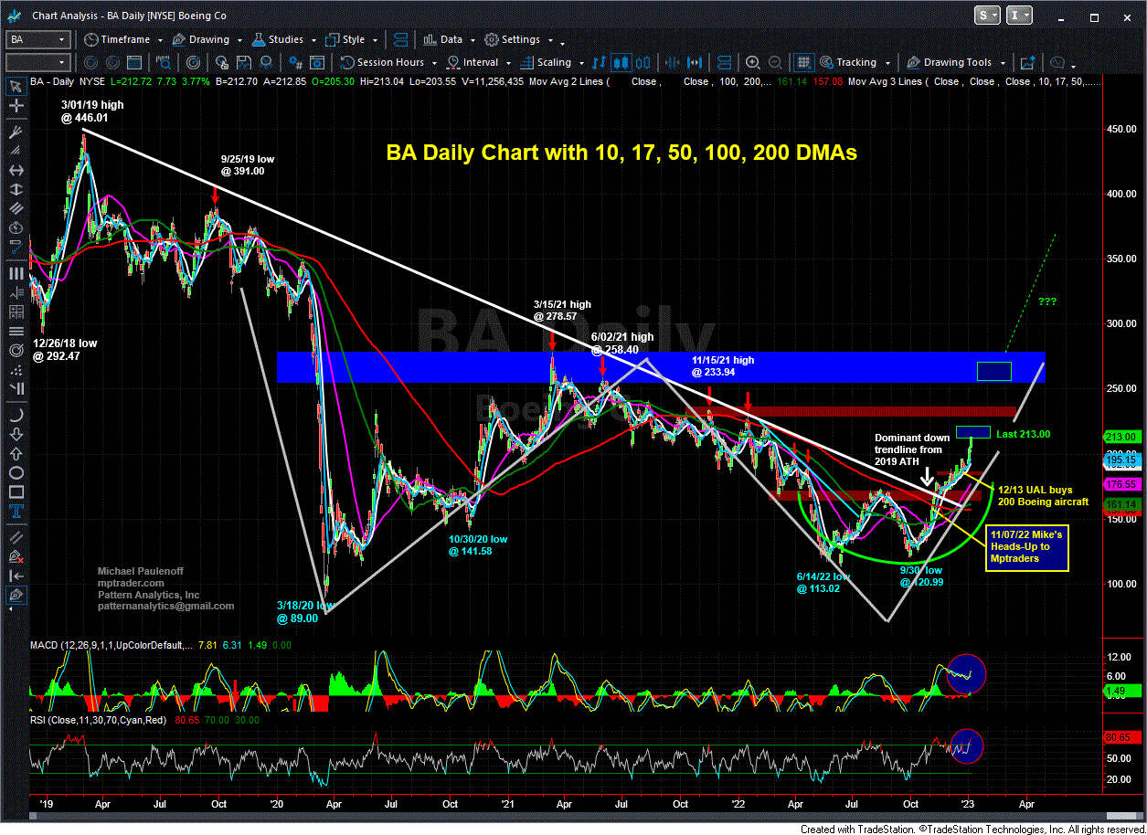Select the Crosshair cursor tool

point(16,106)
